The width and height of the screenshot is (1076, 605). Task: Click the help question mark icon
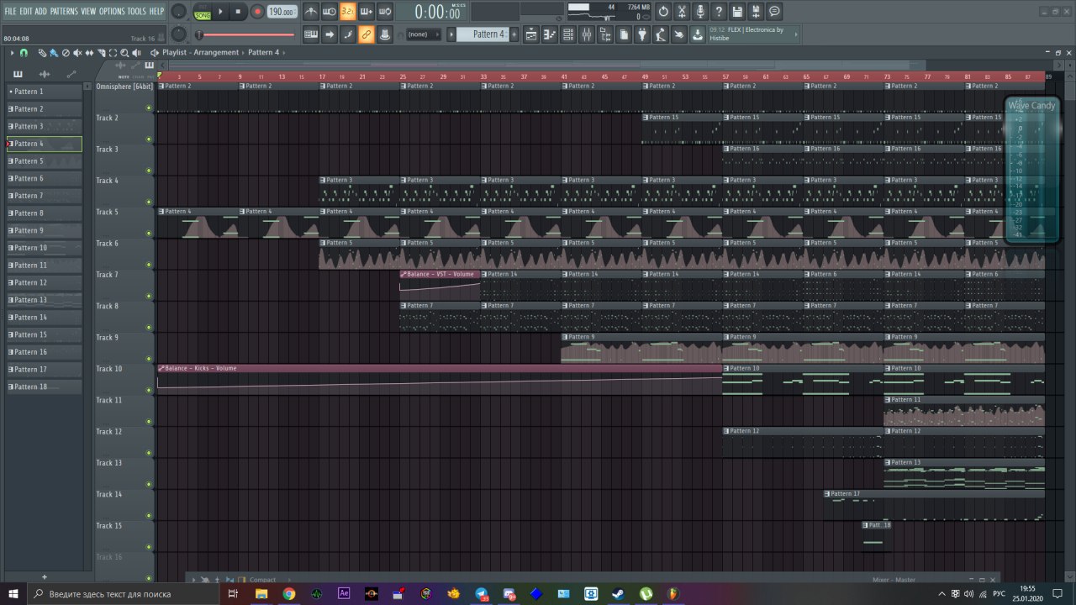pyautogui.click(x=719, y=12)
